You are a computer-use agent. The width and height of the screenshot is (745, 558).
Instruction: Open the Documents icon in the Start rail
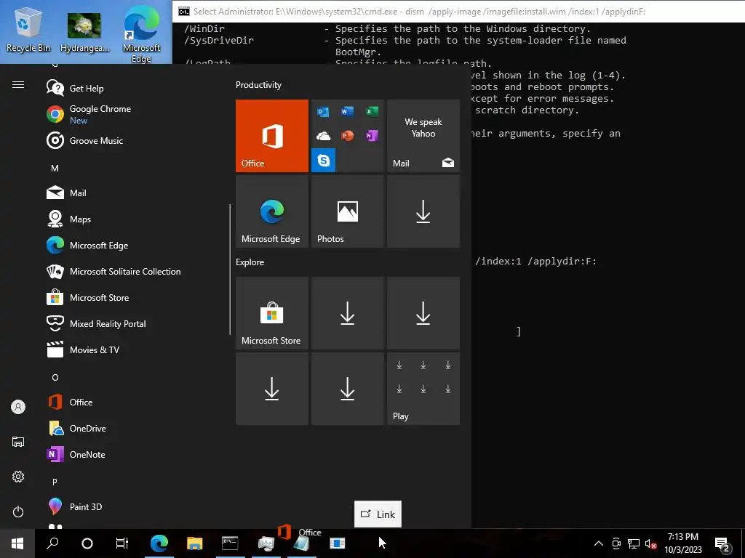tap(18, 442)
